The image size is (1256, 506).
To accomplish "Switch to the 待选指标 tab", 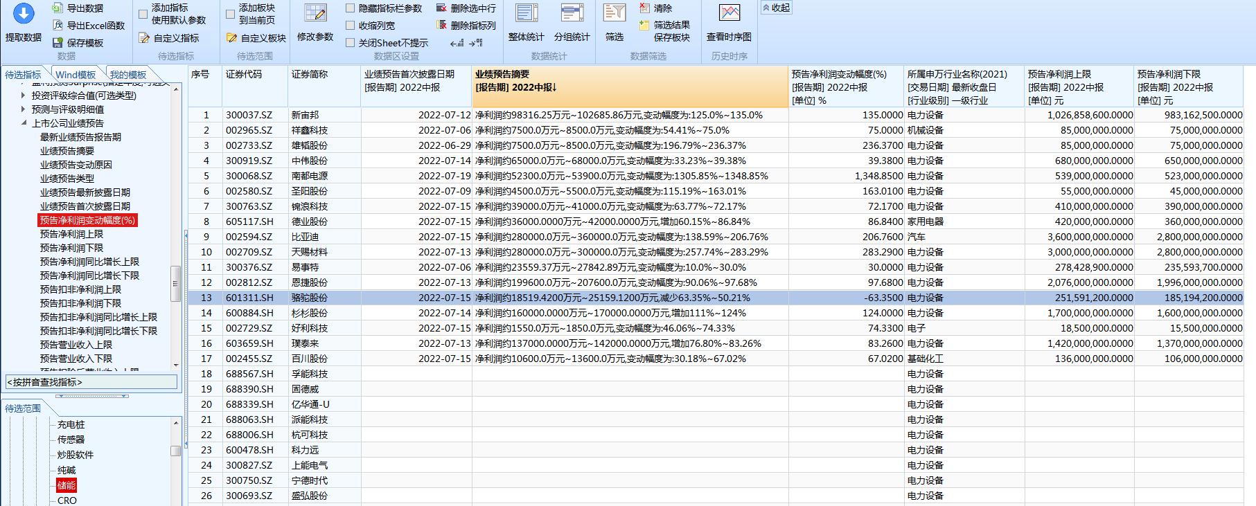I will pos(23,75).
